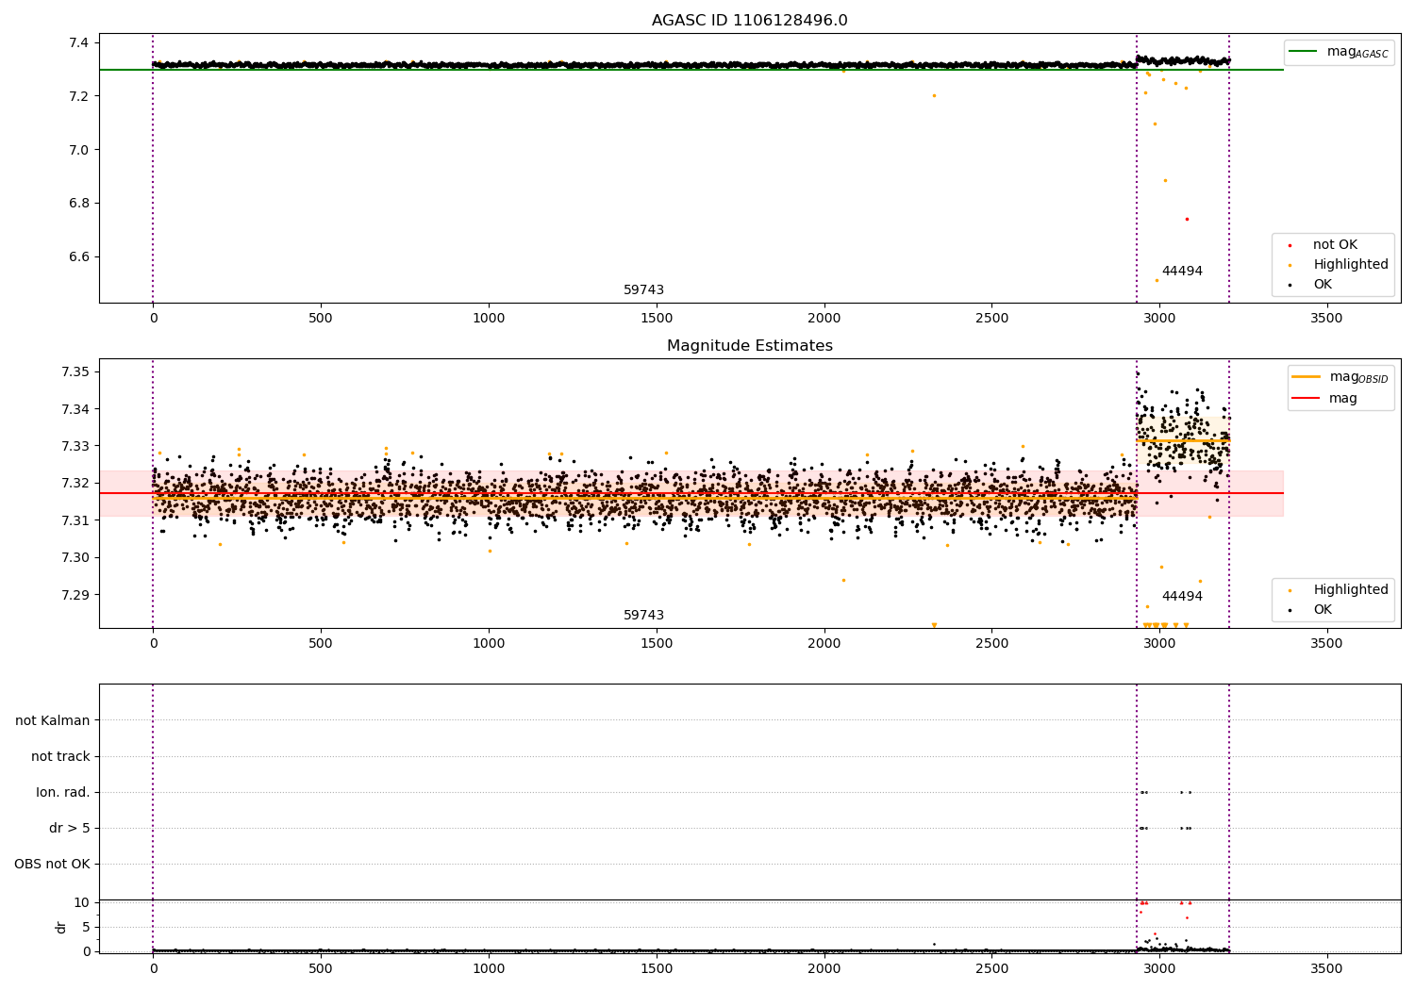Click the '7.32' y-axis tick label of middle plot

tap(75, 484)
